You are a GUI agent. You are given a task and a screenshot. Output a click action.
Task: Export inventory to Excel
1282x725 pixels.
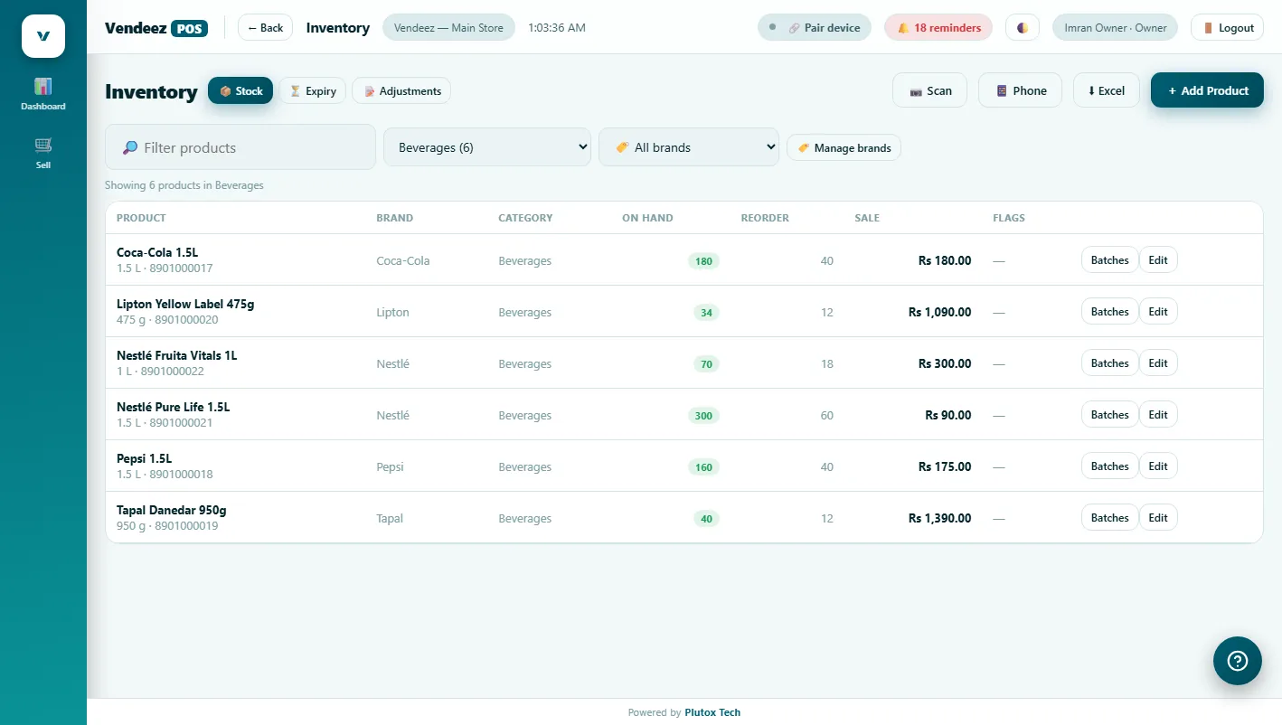[x=1107, y=90]
